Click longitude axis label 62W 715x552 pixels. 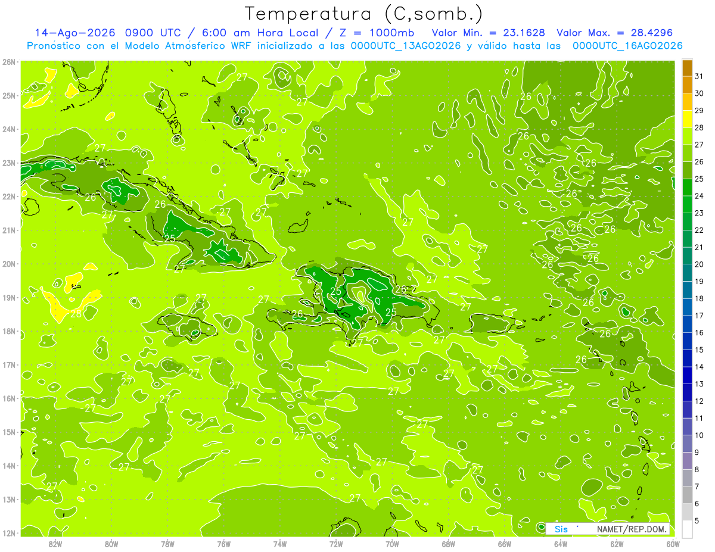click(617, 544)
